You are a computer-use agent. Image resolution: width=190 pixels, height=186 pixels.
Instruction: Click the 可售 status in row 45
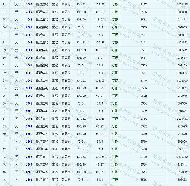(x=115, y=172)
